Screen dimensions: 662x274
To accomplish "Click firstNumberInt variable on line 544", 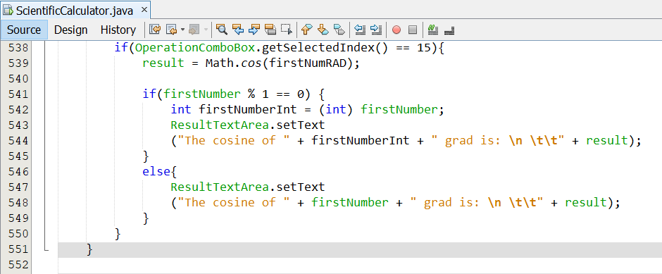I will pyautogui.click(x=360, y=141).
